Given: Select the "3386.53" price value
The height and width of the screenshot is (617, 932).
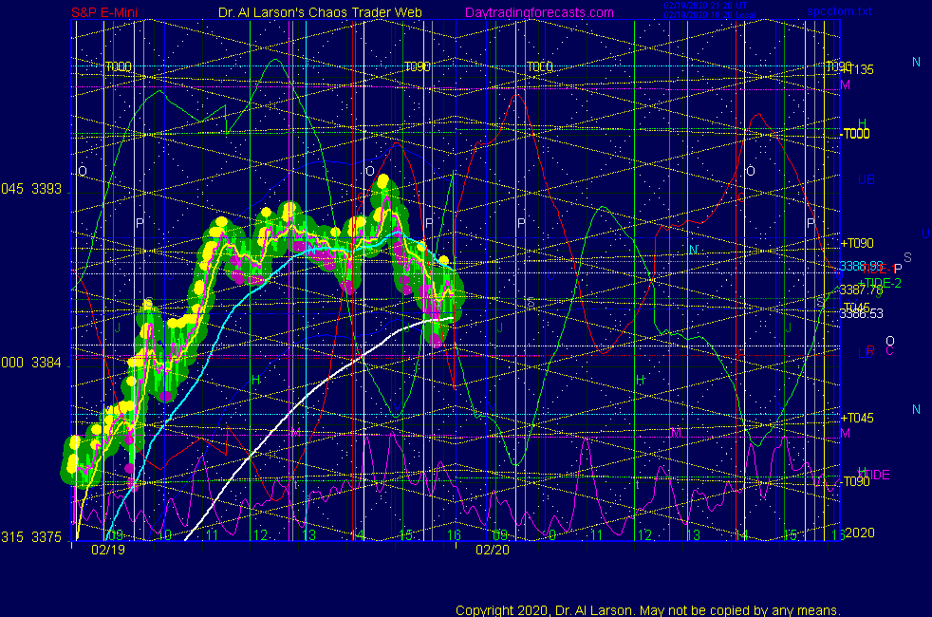Looking at the screenshot, I should (x=861, y=313).
